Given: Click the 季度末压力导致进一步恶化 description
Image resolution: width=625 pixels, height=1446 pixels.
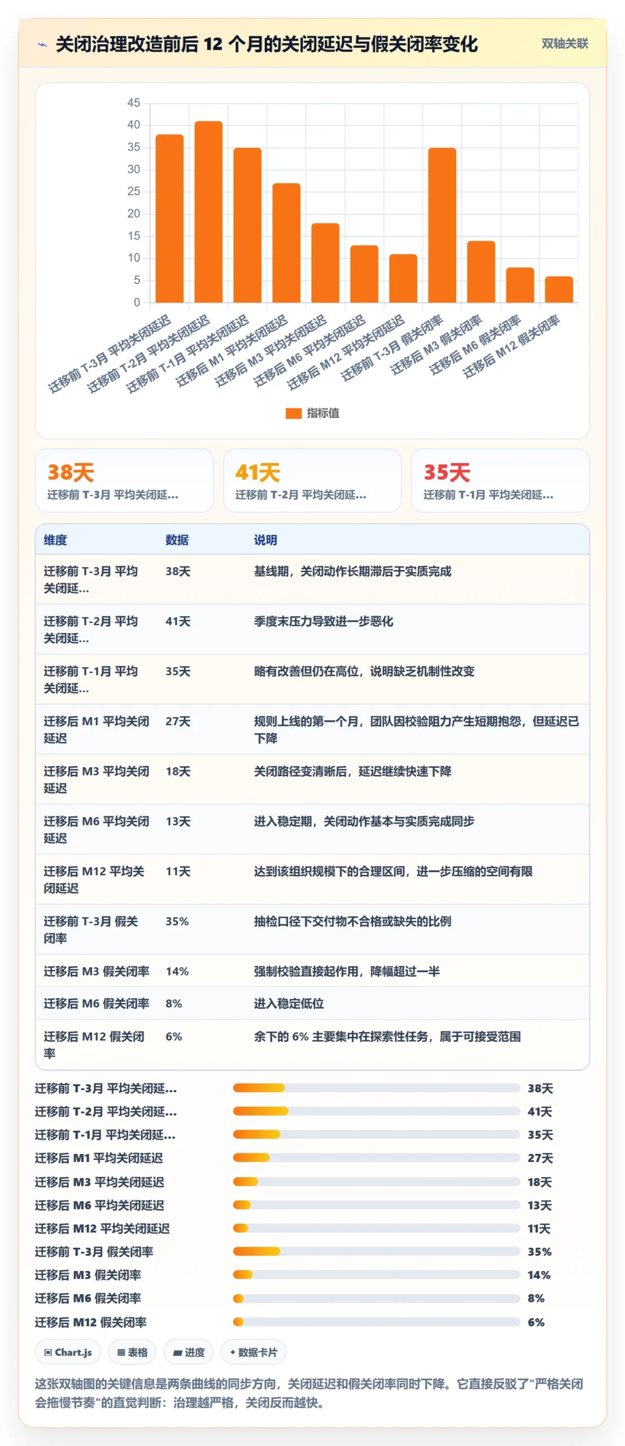Looking at the screenshot, I should (324, 621).
